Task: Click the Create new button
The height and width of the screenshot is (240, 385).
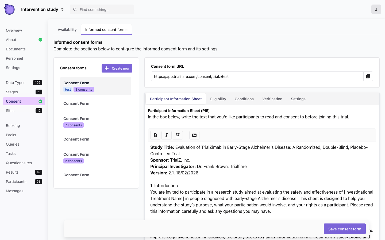Action: click(117, 68)
